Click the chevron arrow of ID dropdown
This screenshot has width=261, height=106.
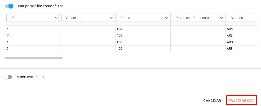coord(56,18)
